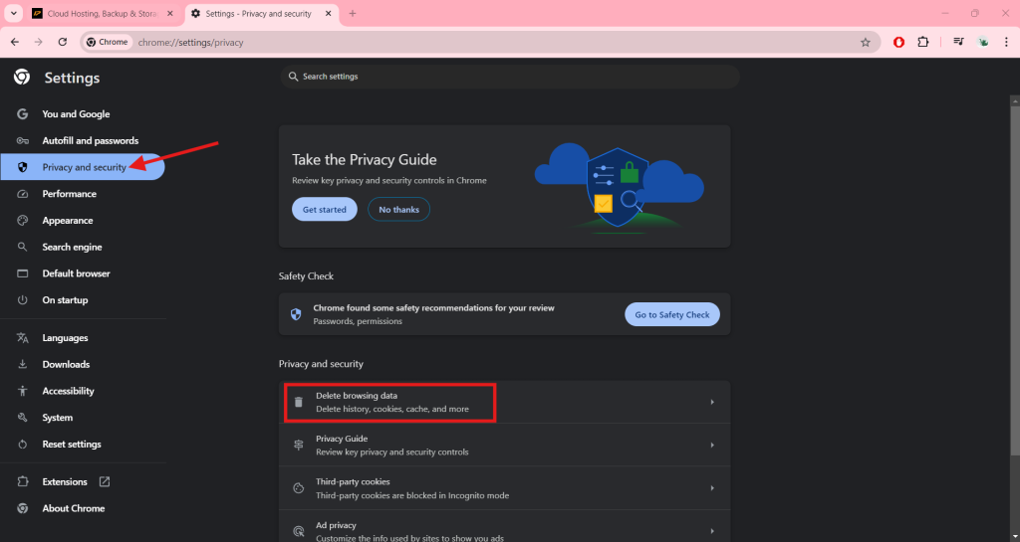Dismiss the guide with No thanks
This screenshot has width=1020, height=542.
pos(398,210)
